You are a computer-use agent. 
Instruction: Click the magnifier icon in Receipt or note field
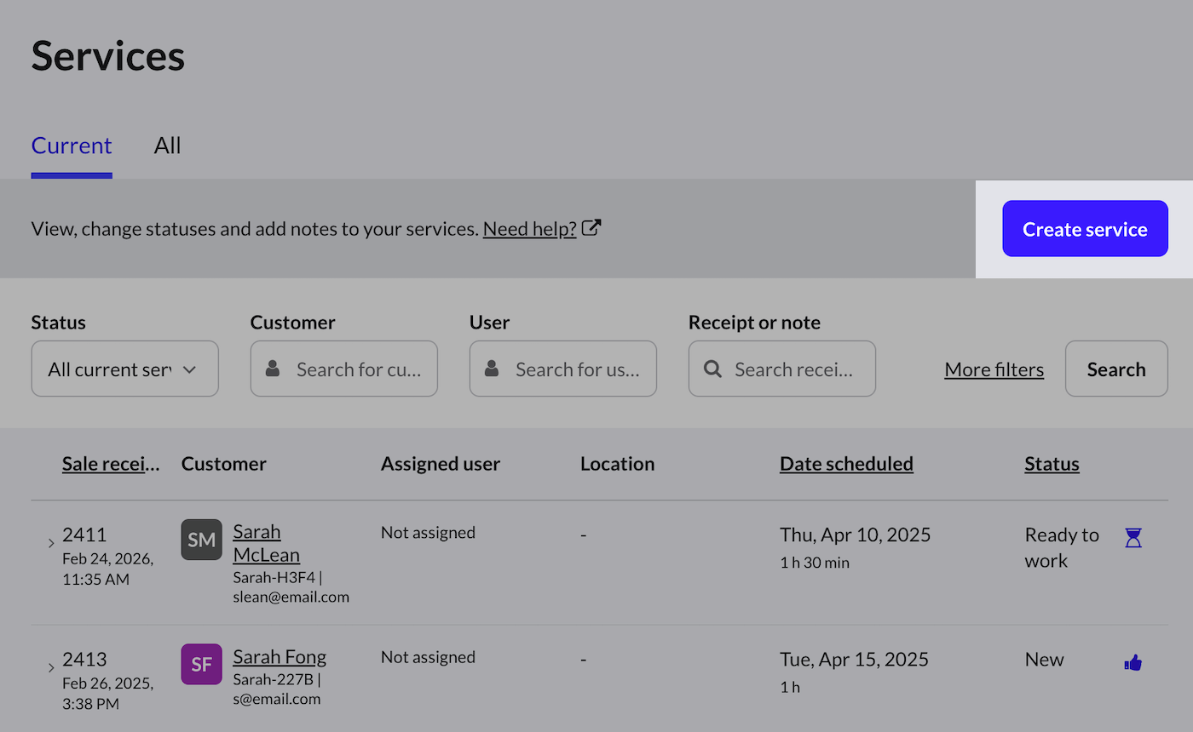pyautogui.click(x=712, y=369)
